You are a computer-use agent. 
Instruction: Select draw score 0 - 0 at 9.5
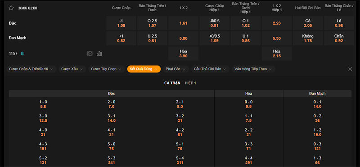point(249,104)
